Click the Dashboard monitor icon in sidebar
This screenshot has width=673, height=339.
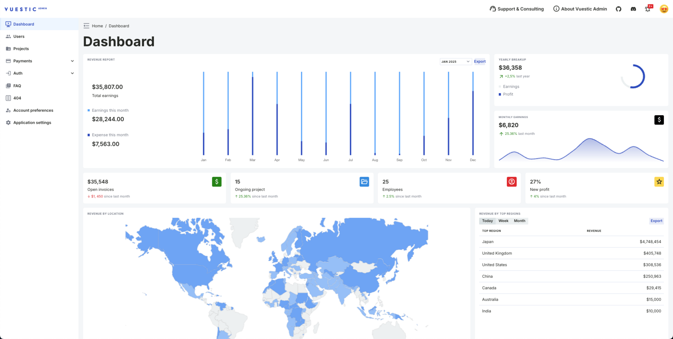tap(8, 24)
